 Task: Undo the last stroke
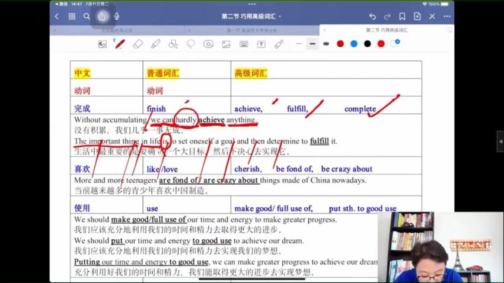[372, 17]
